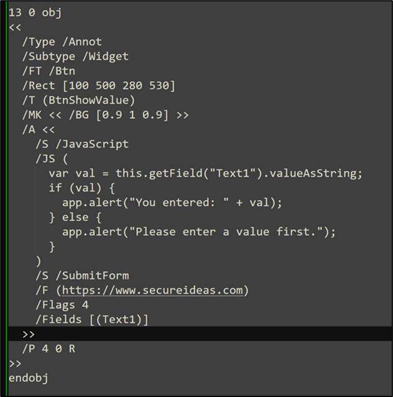
Task: Click the "/MK << /BG [0.9 1 0.9] >>" line
Action: pyautogui.click(x=105, y=114)
